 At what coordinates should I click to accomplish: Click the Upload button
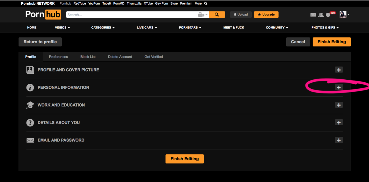[241, 14]
